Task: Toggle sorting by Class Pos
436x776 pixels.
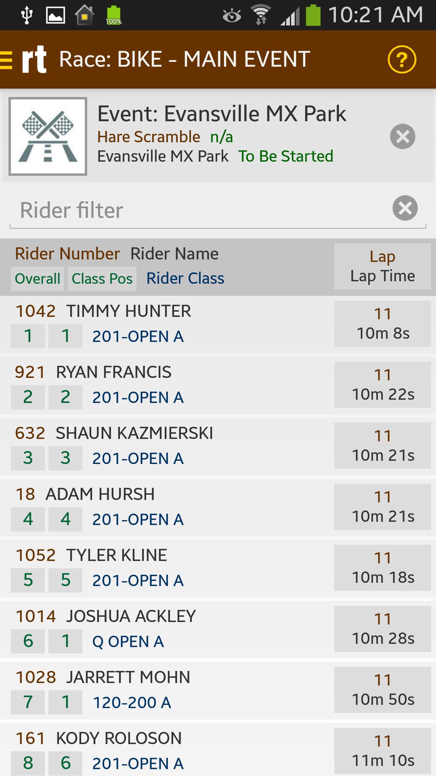Action: coord(102,278)
